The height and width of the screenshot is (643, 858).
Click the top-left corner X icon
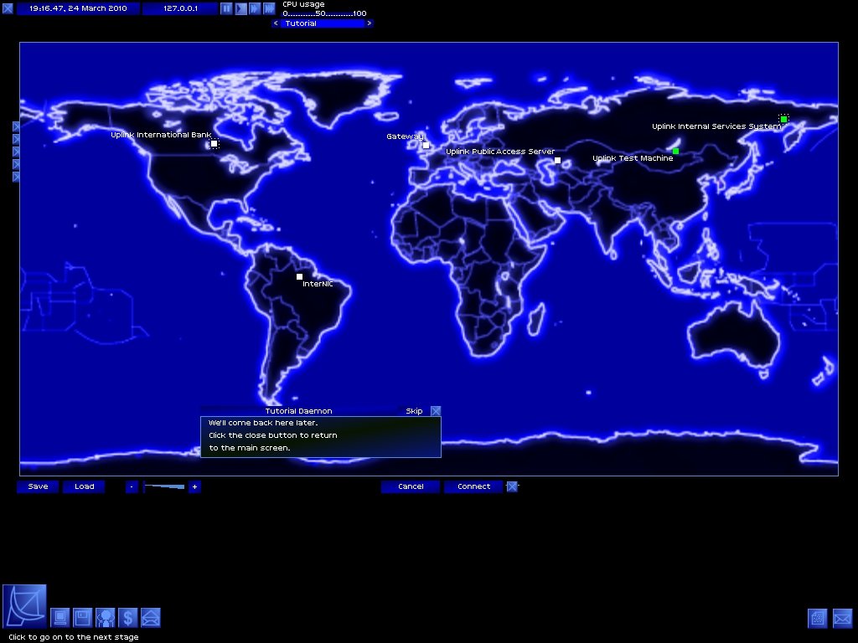point(8,8)
